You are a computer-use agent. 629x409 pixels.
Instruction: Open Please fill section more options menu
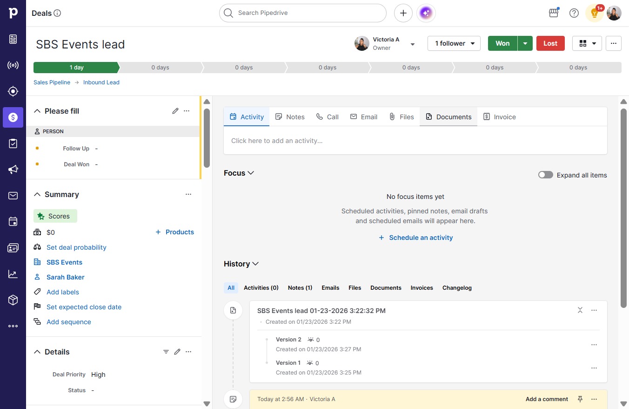[x=187, y=111]
